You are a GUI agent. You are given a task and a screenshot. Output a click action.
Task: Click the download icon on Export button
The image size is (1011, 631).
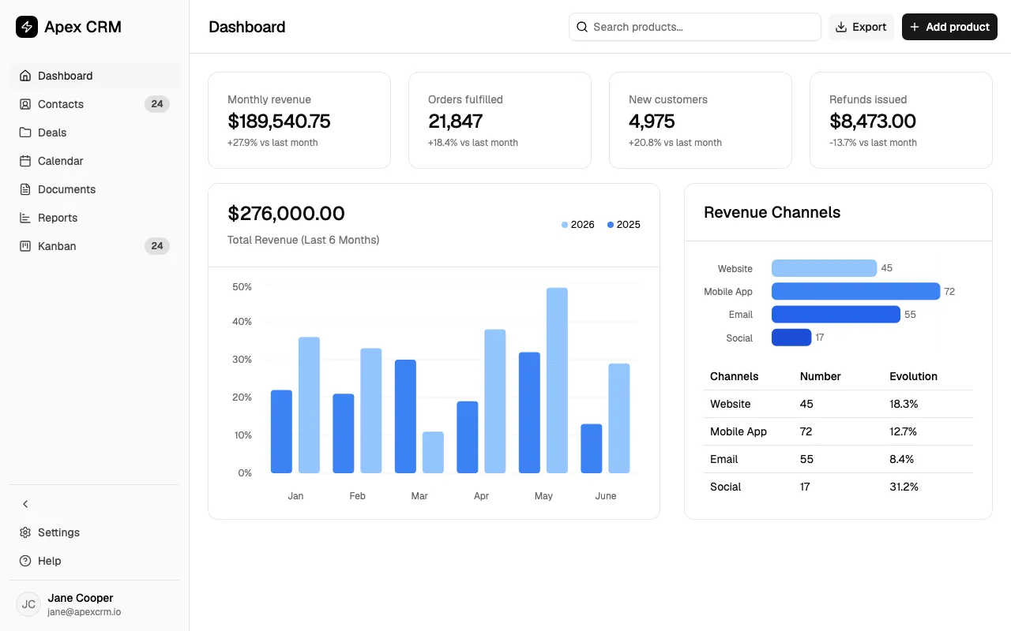(841, 27)
